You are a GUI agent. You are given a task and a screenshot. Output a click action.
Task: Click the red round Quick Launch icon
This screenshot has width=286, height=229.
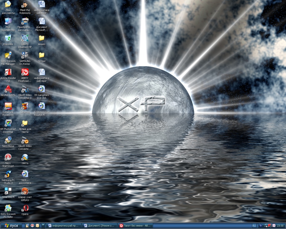pyautogui.click(x=32, y=226)
